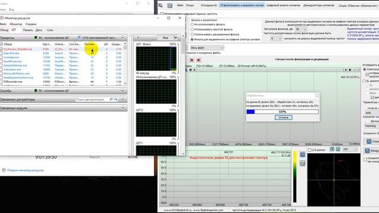Screen dimensions: 379x213
Task: Click the picture icon left of Файл in signal app
Action: (x=170, y=5)
